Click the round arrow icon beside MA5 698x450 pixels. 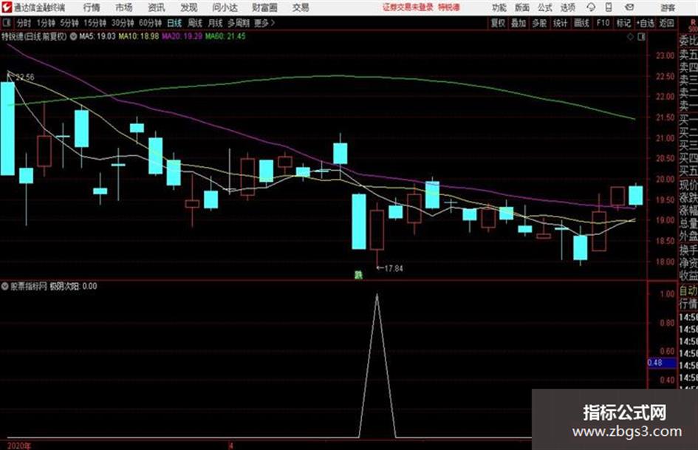click(73, 36)
